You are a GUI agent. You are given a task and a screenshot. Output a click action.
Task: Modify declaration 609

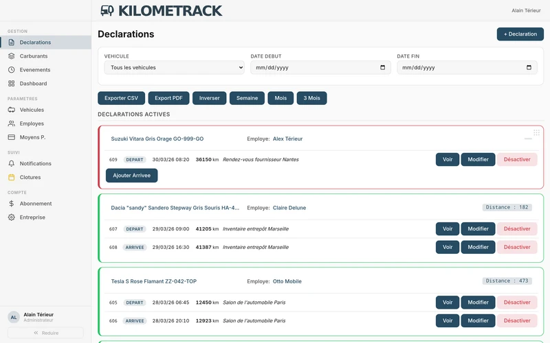478,159
